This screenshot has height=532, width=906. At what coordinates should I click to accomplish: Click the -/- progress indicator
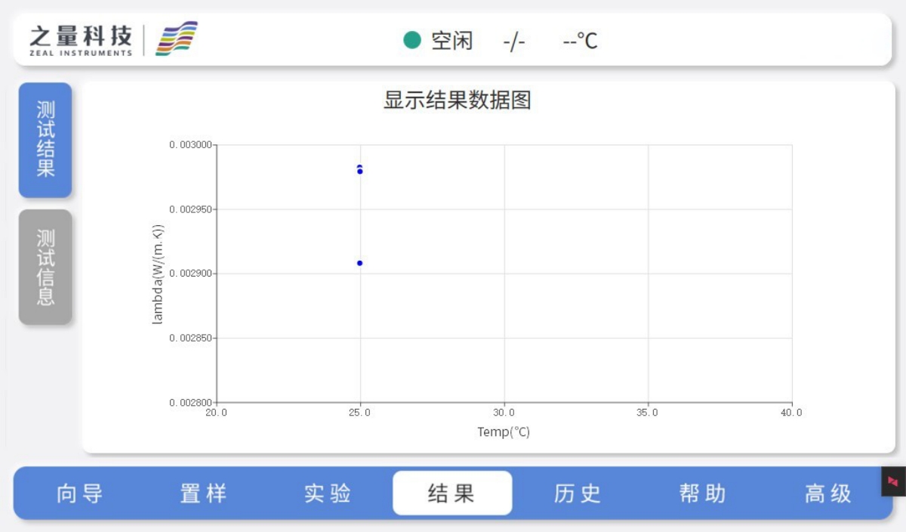(513, 41)
